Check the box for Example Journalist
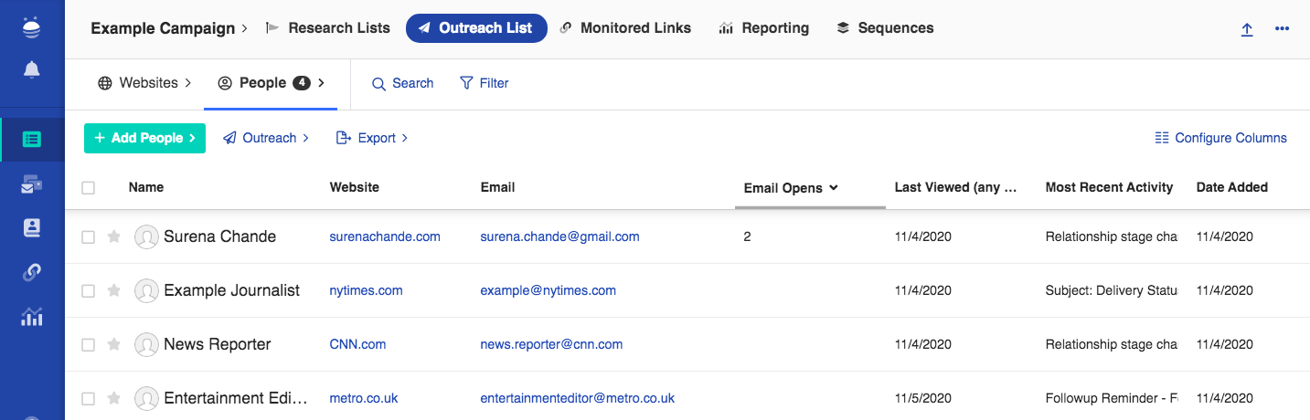 pos(89,291)
